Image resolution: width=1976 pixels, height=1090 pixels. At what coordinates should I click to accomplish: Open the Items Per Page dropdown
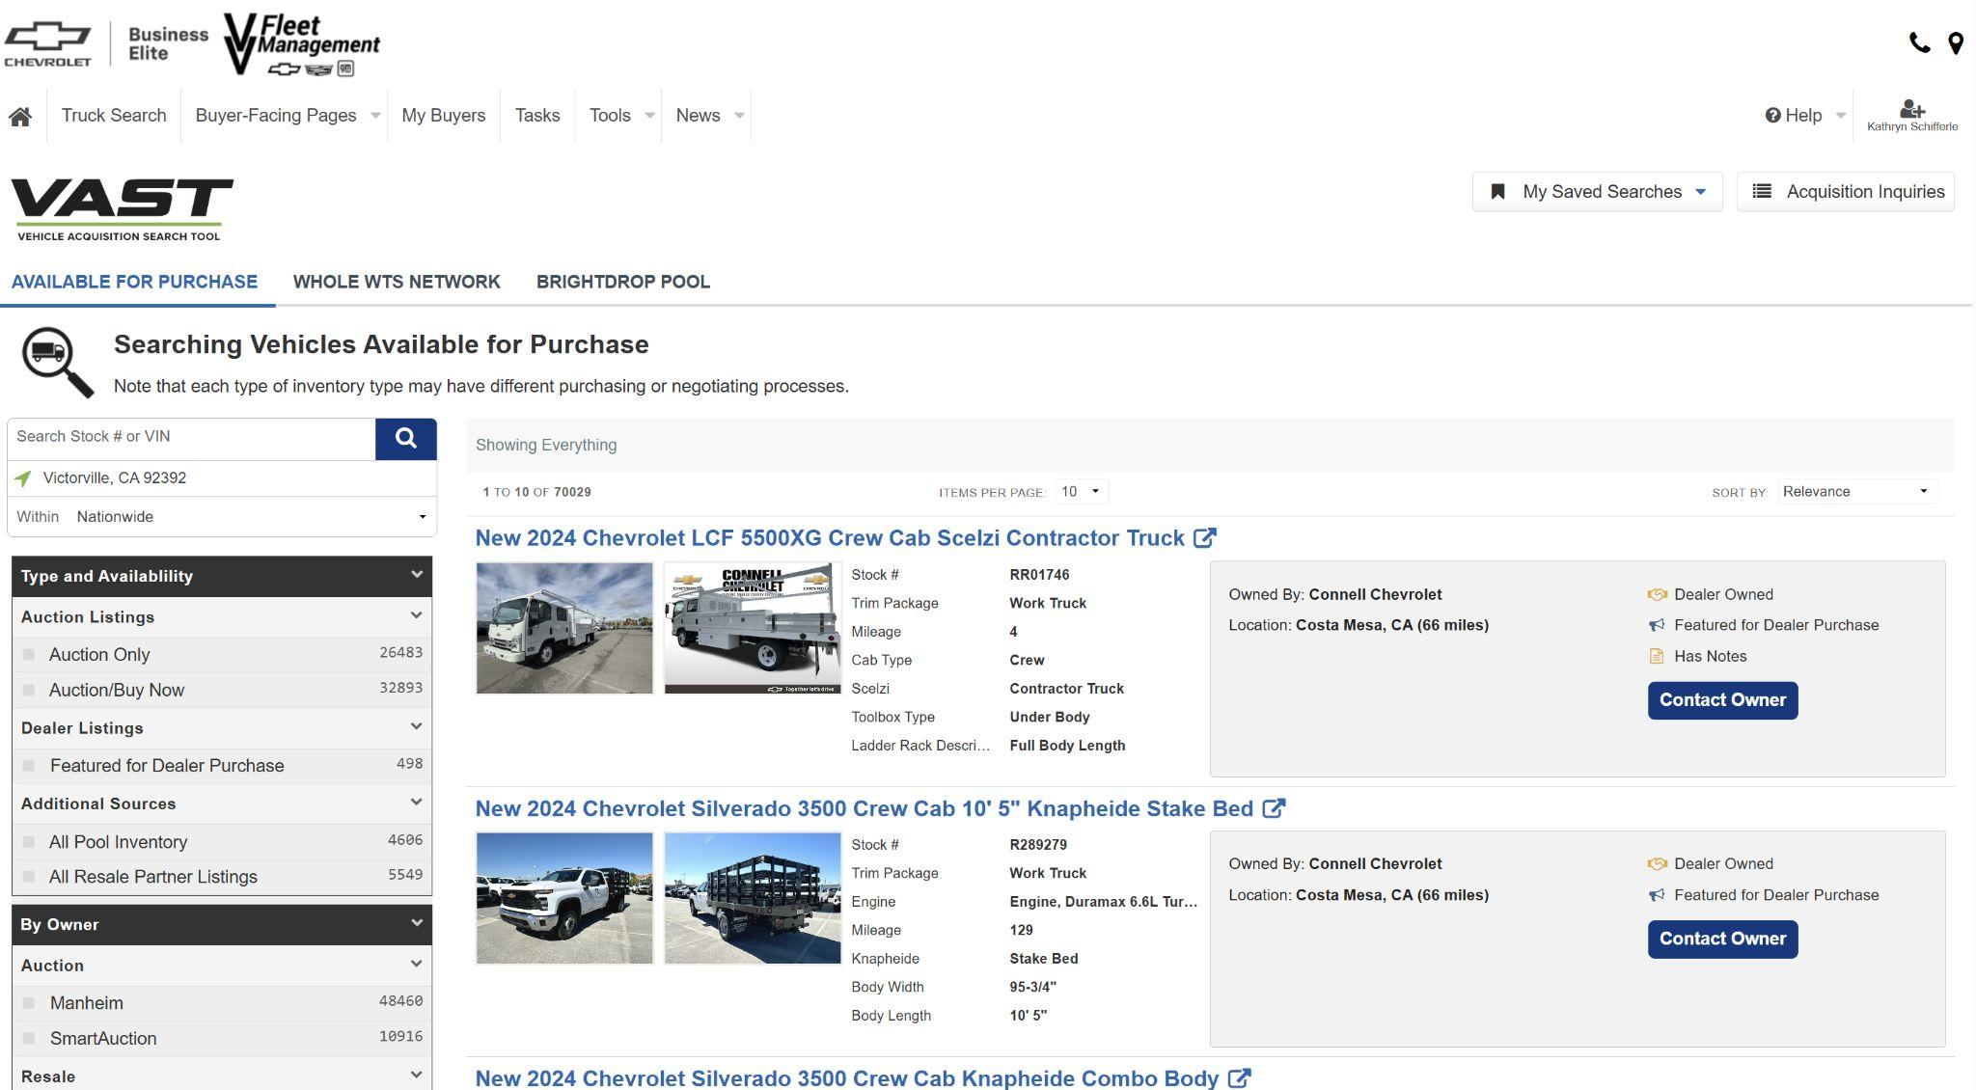click(1081, 492)
